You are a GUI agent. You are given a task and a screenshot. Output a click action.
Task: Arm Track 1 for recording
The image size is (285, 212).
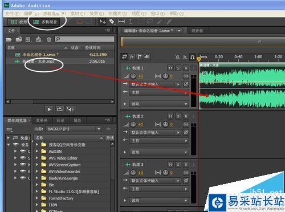point(186,68)
